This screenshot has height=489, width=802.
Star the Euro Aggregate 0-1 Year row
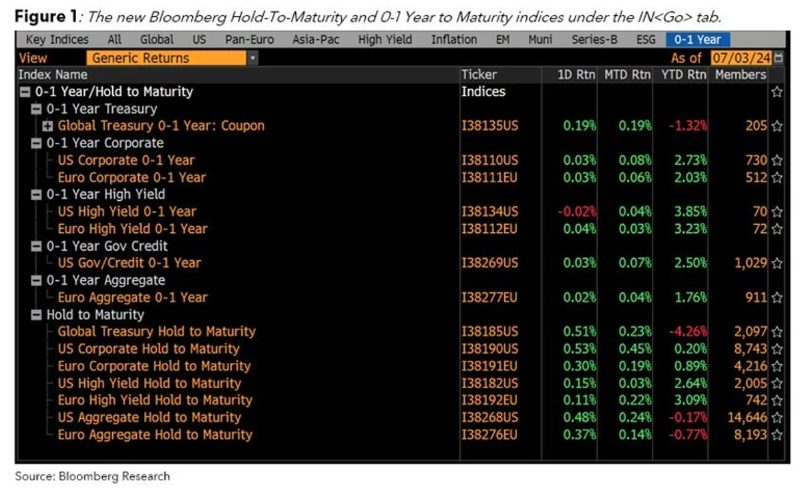click(777, 298)
